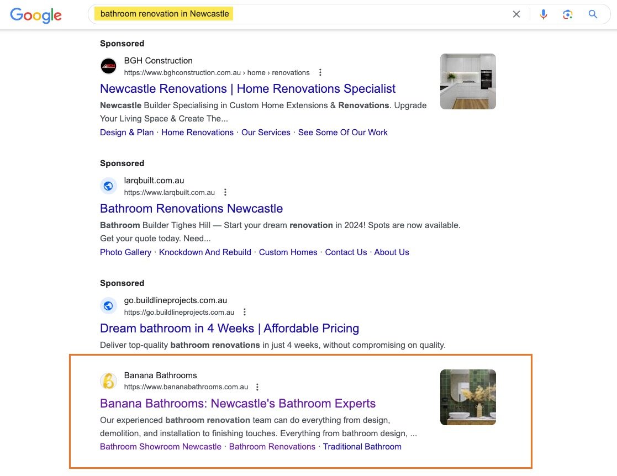617x476 pixels.
Task: Click the Banana Bathrooms site name
Action: point(160,375)
